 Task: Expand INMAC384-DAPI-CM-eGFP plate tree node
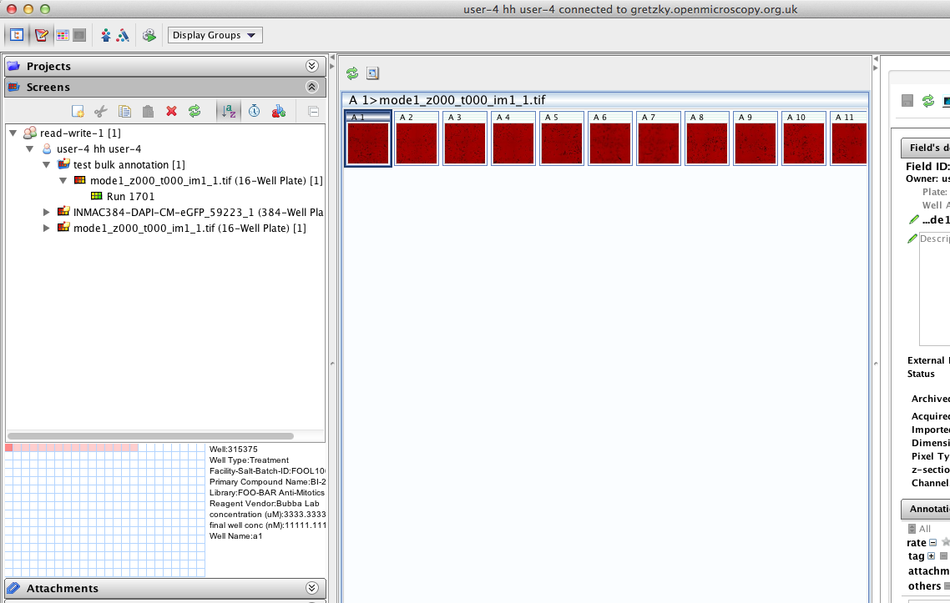click(x=47, y=212)
